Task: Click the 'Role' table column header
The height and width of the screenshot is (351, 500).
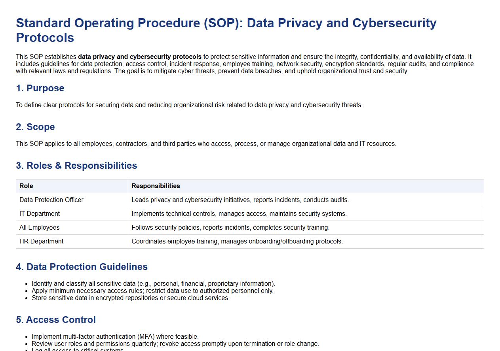Action: coord(26,186)
